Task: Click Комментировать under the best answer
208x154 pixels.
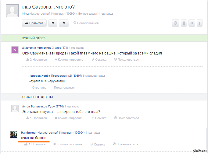Action: coord(69,59)
